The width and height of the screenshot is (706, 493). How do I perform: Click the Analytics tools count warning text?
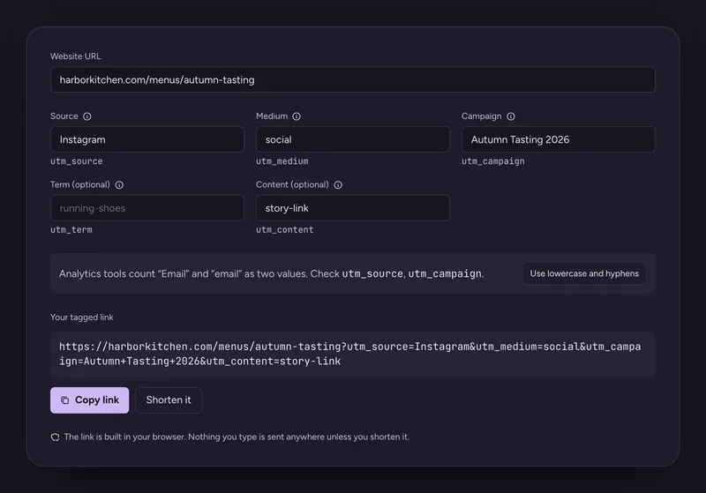click(x=272, y=273)
